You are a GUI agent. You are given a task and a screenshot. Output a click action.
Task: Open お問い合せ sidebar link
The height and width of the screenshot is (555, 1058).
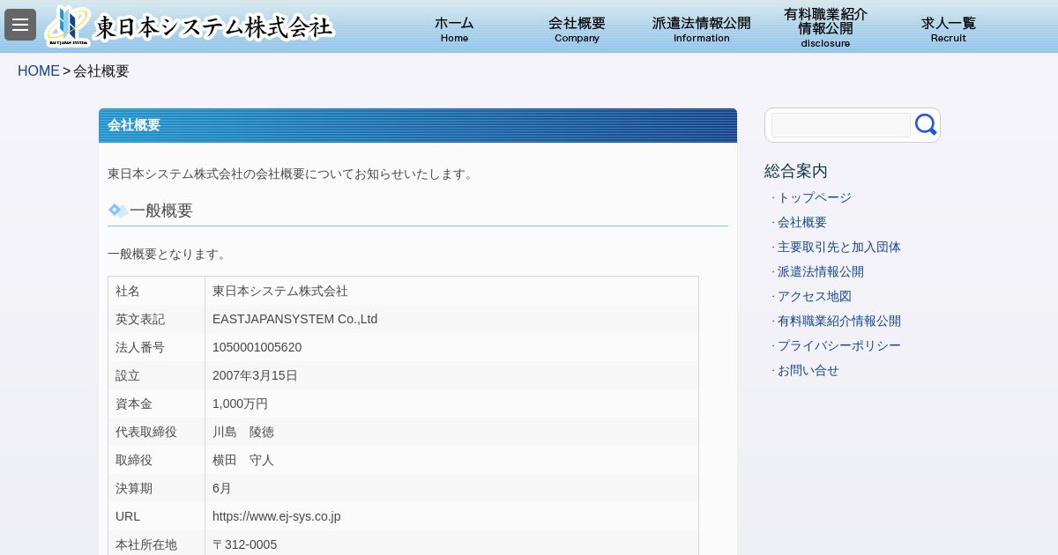(808, 370)
